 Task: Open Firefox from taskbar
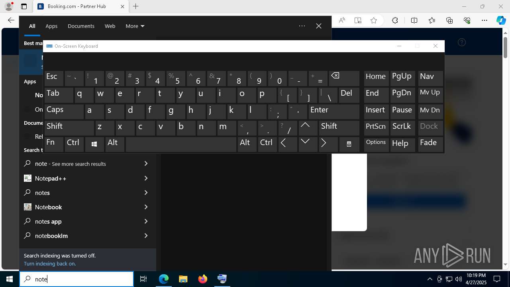203,279
